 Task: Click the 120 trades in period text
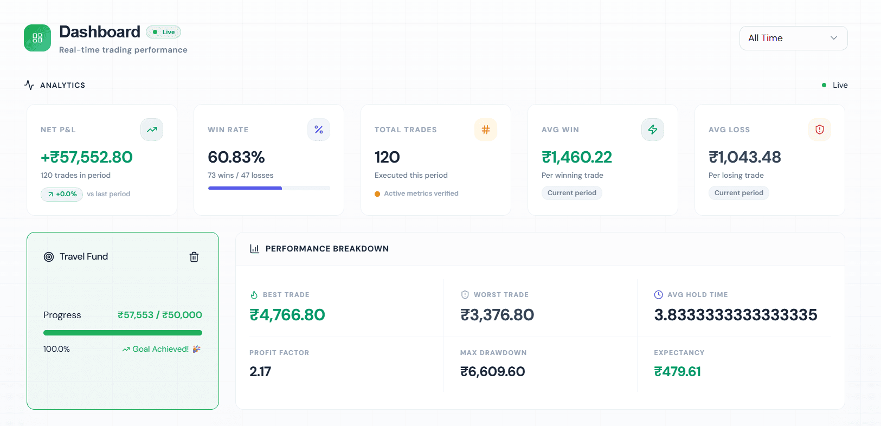[x=75, y=175]
